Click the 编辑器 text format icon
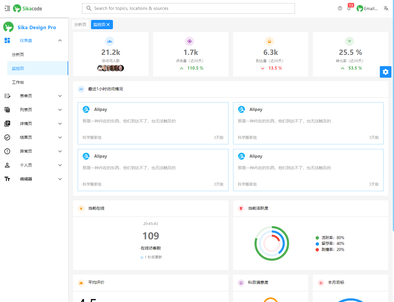Image resolution: width=394 pixels, height=302 pixels. pyautogui.click(x=8, y=179)
